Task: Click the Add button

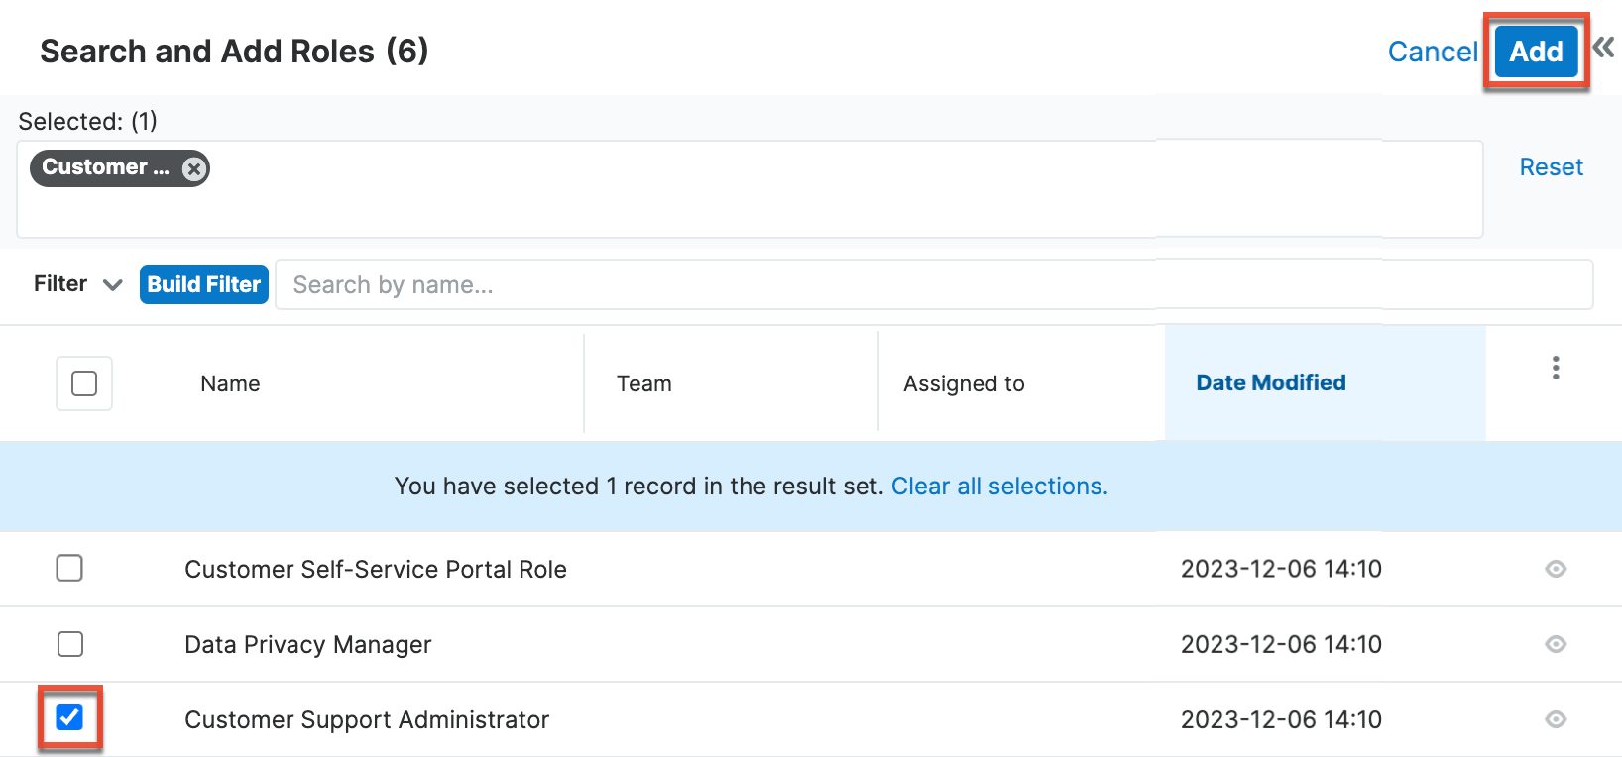Action: [1535, 52]
